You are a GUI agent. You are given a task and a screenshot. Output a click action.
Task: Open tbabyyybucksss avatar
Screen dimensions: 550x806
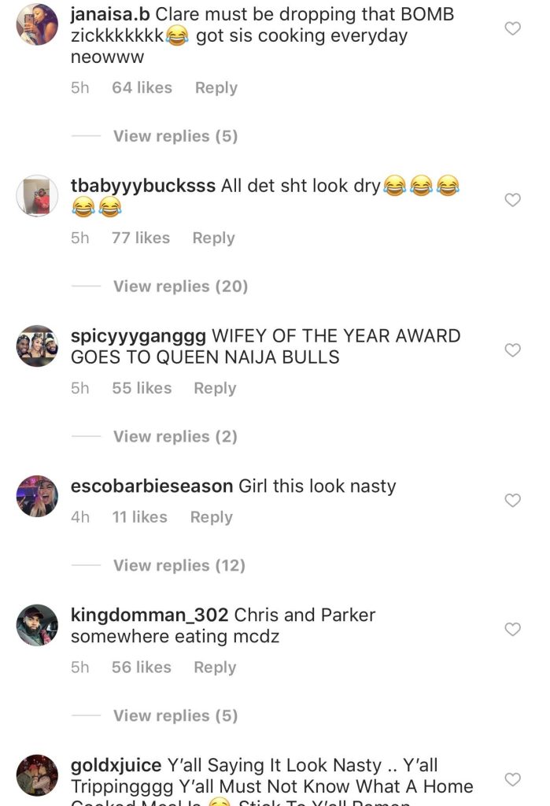37,196
